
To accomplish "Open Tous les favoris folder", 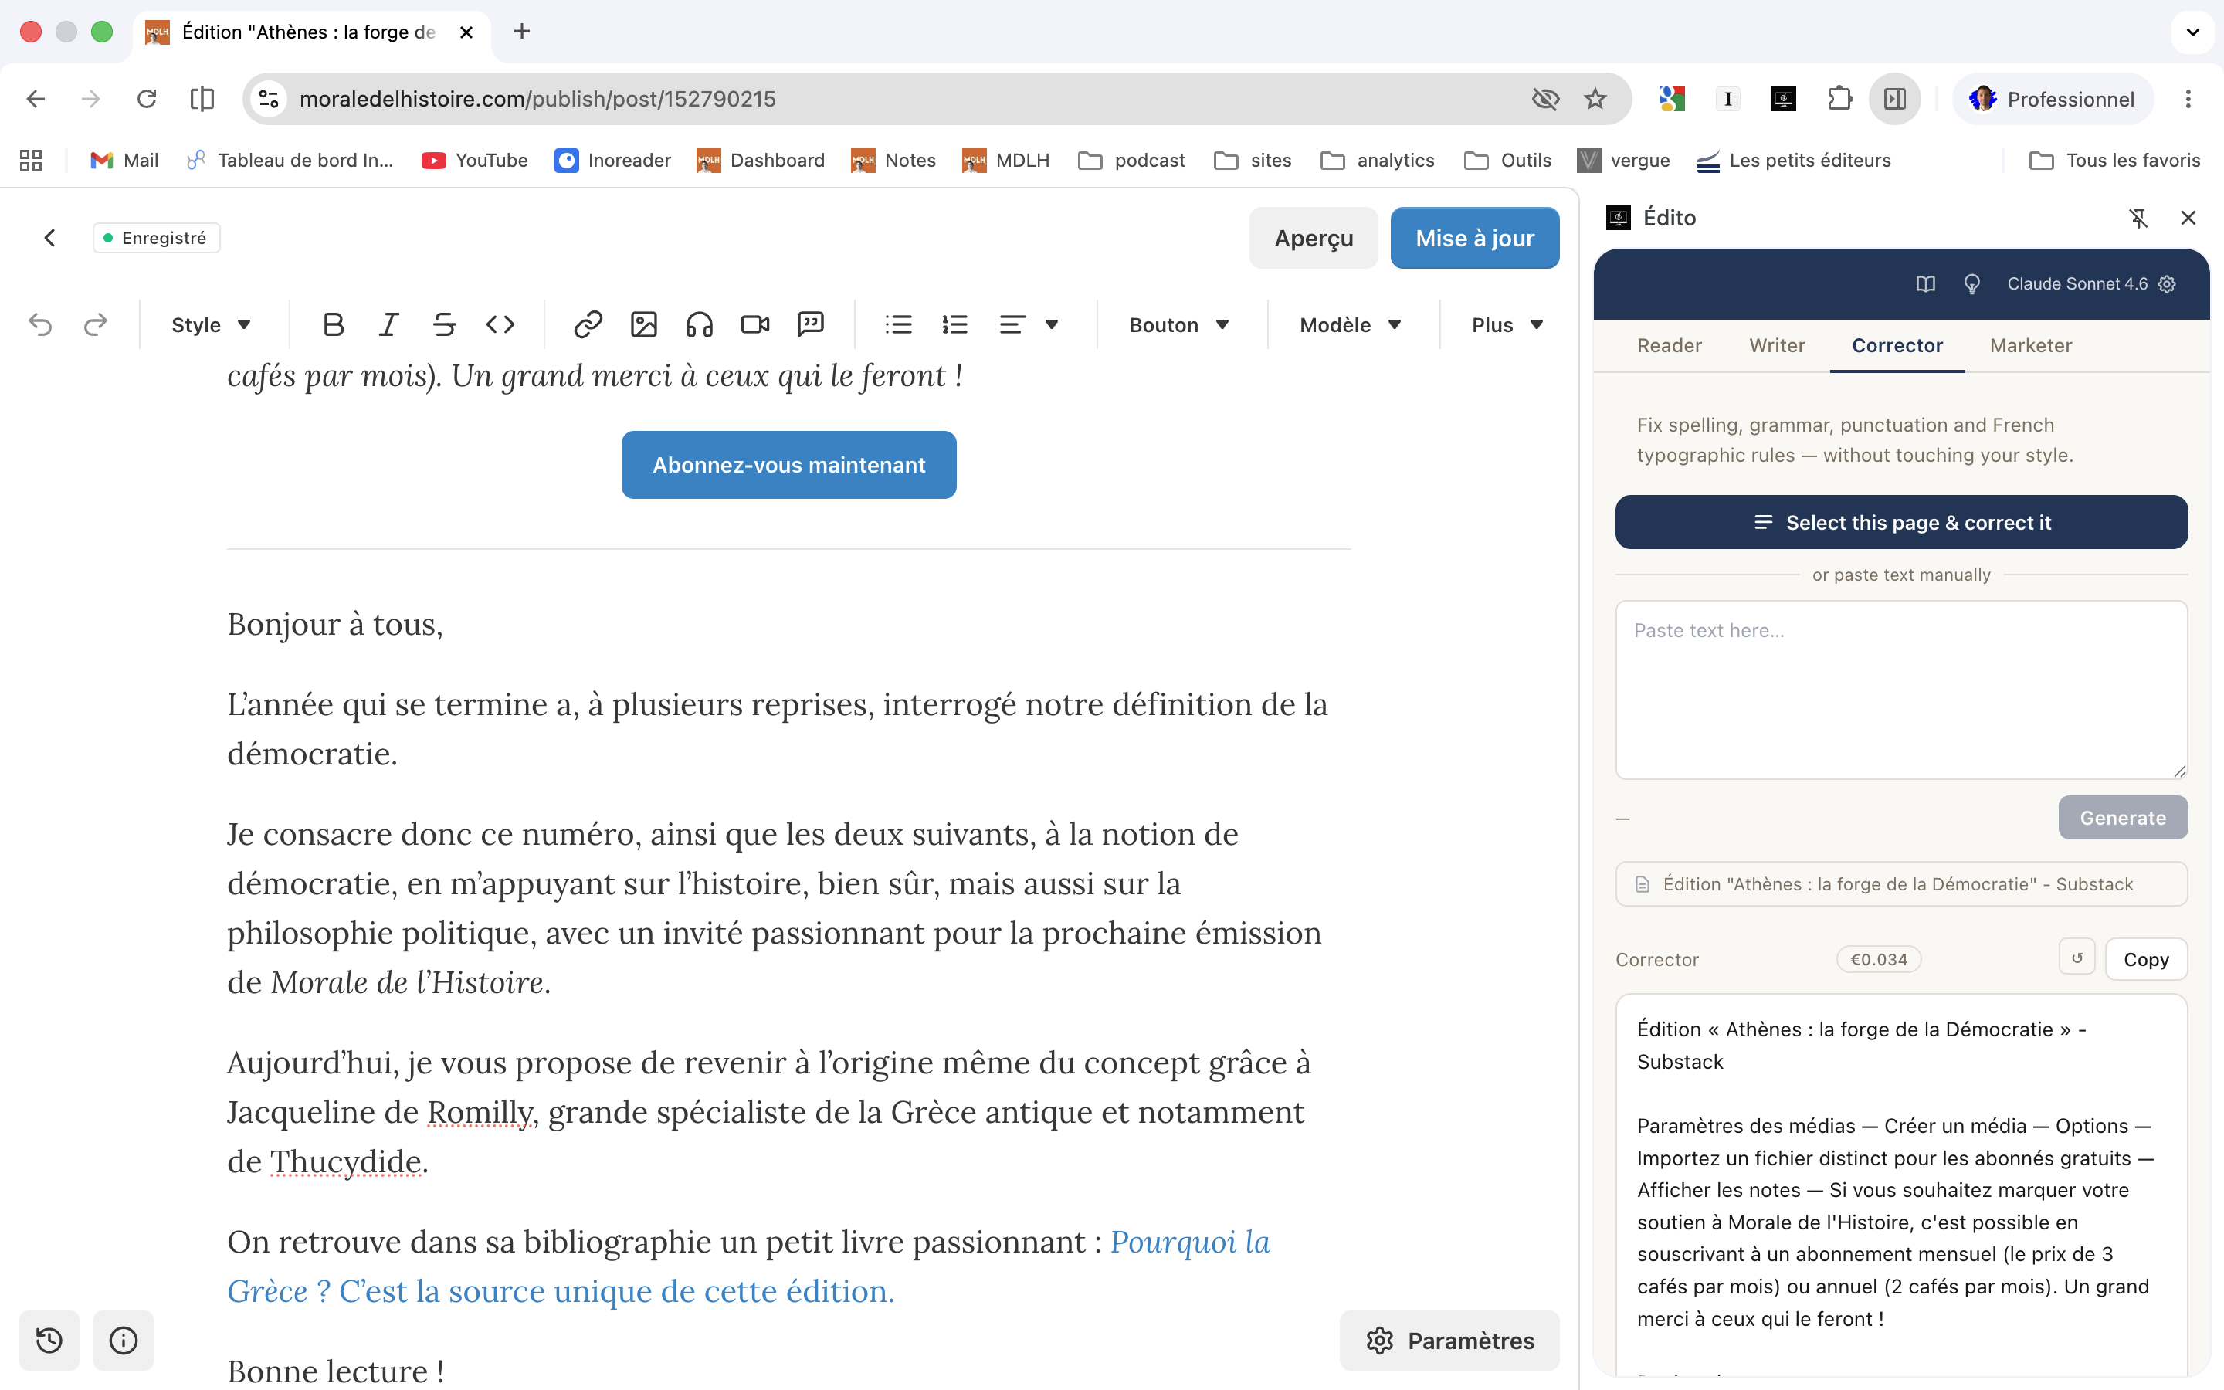I will coord(2114,160).
